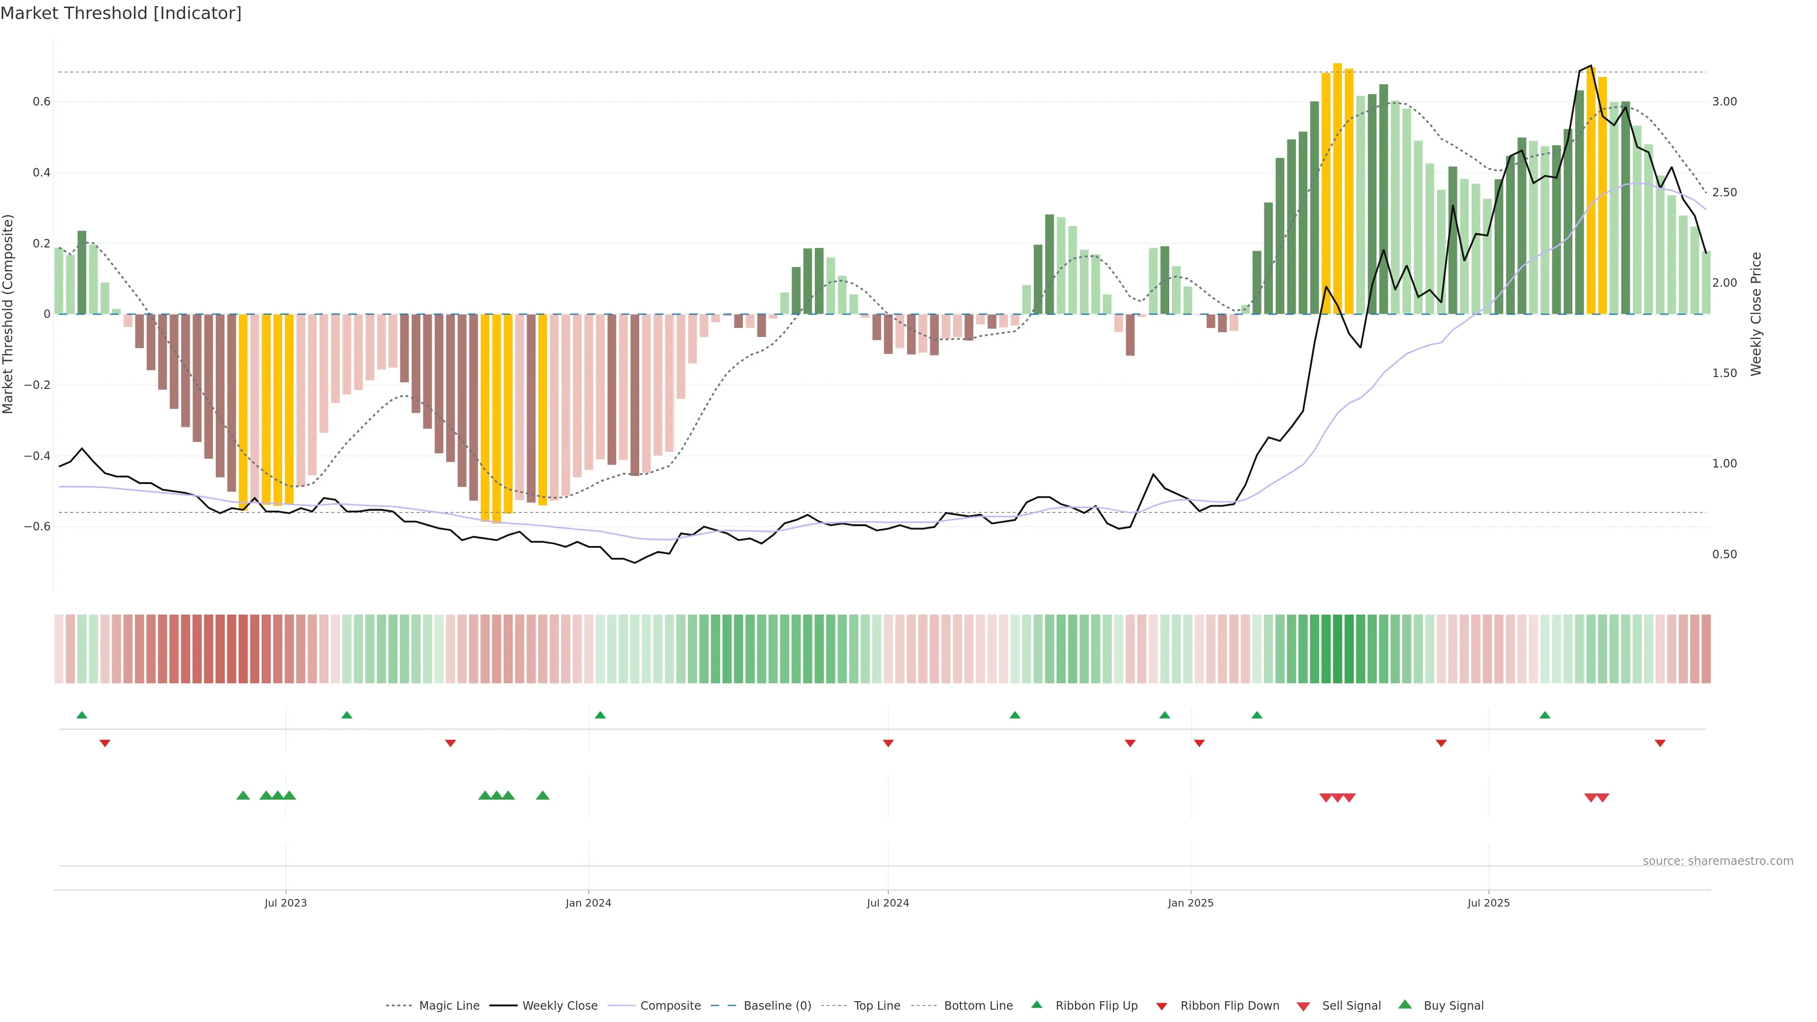Click the Weekly Close Price axis title
This screenshot has height=1022, width=1817.
click(x=1755, y=314)
